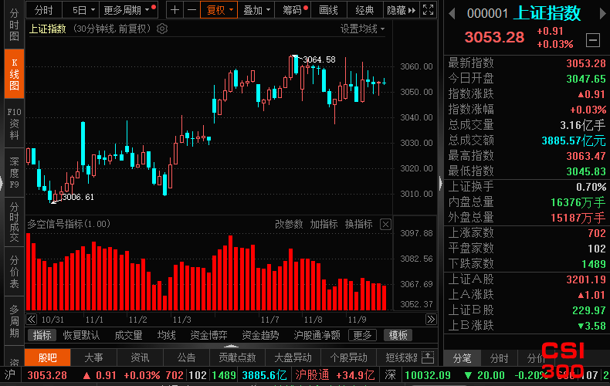
Task: Open 更多 indicators button
Action: click(x=362, y=335)
